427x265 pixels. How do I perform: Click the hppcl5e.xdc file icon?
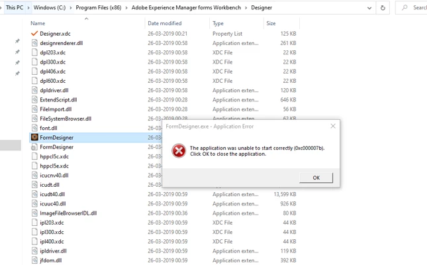point(34,166)
